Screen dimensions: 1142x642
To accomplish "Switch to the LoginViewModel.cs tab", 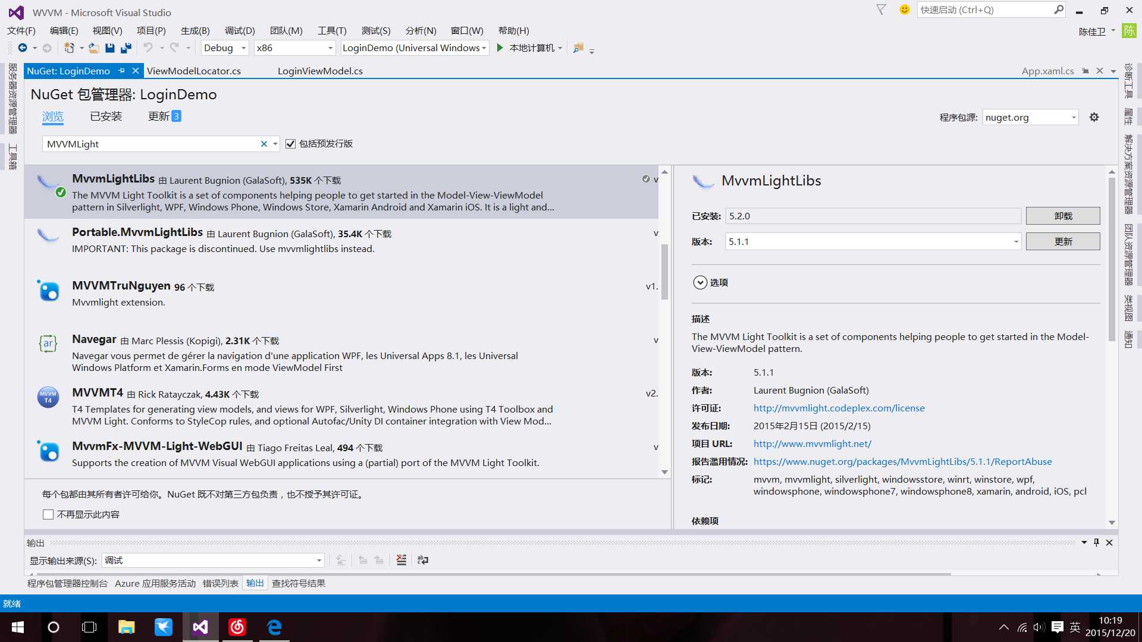I will pyautogui.click(x=320, y=71).
